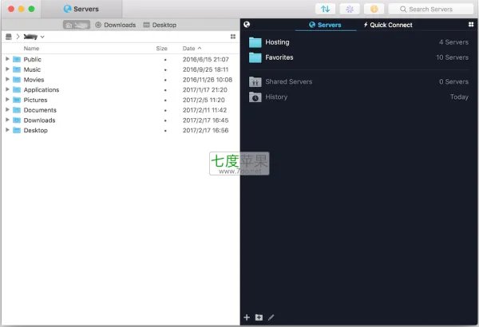The height and width of the screenshot is (327, 479).
Task: Click date 2016/11/26 10:08
Action: (x=208, y=80)
